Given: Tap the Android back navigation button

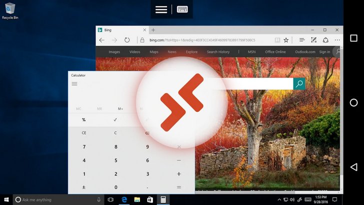Looking at the screenshot, I should (x=353, y=167).
